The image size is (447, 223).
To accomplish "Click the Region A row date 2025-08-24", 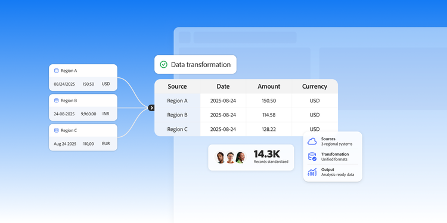I will click(223, 100).
